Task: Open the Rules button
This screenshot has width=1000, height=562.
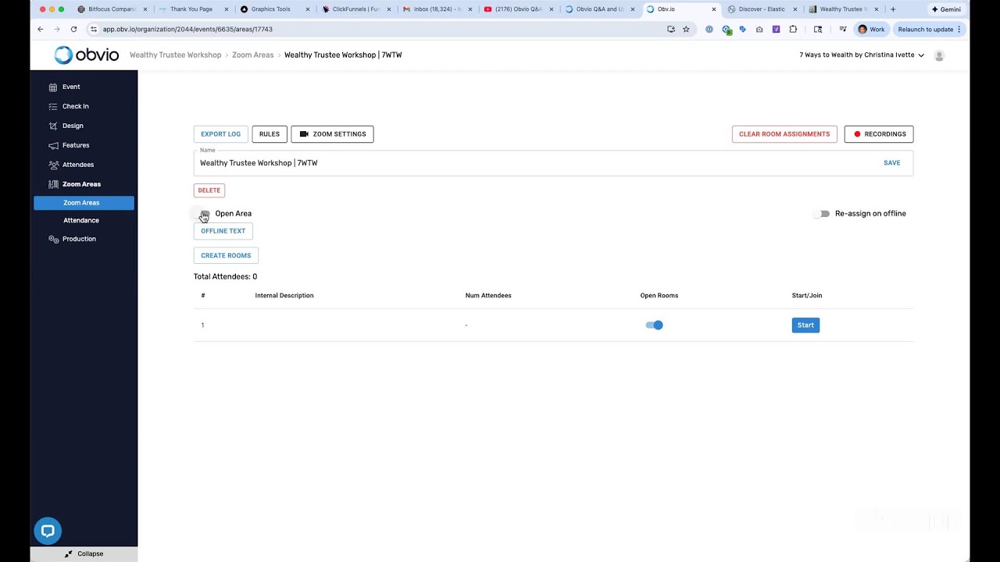Action: click(x=270, y=134)
